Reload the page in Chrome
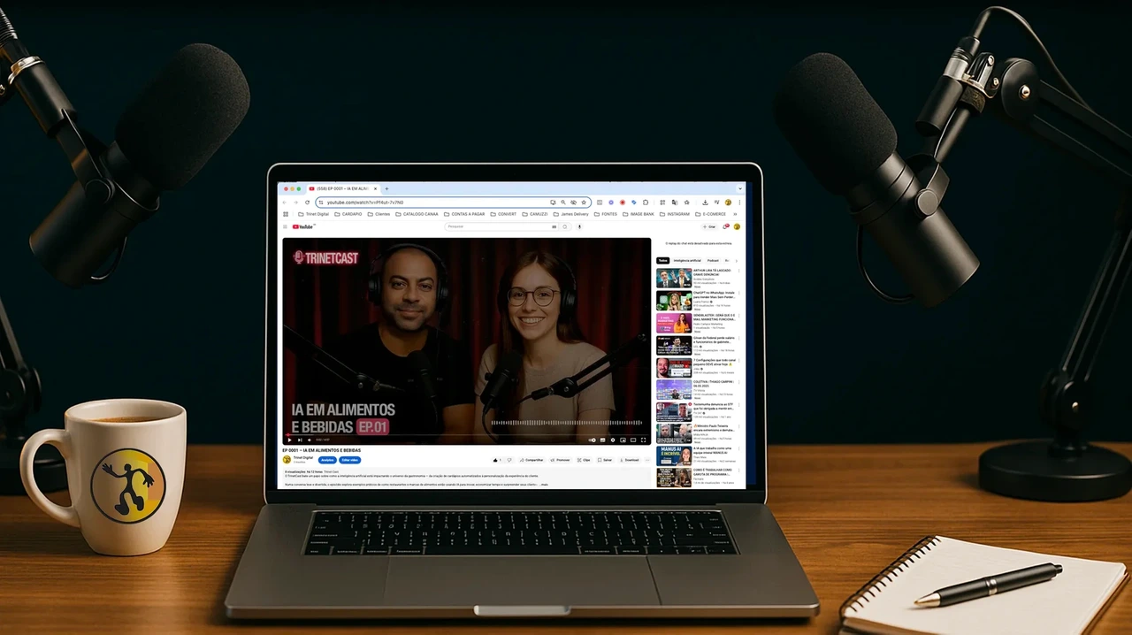The height and width of the screenshot is (635, 1132). point(307,203)
